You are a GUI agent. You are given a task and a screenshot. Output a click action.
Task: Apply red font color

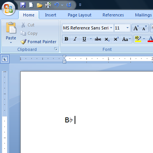pos(150,39)
